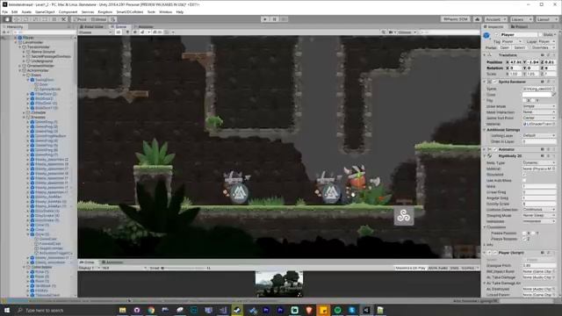Image resolution: width=562 pixels, height=316 pixels.
Task: Select the Hand tool in the toolbar
Action: click(7, 19)
